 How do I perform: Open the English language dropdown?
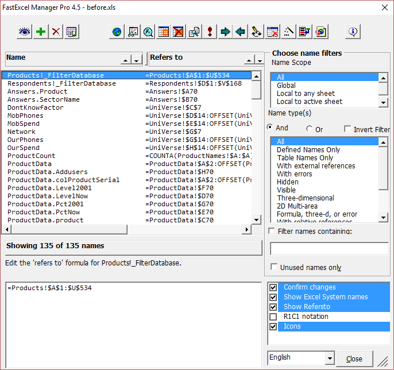coord(330,358)
